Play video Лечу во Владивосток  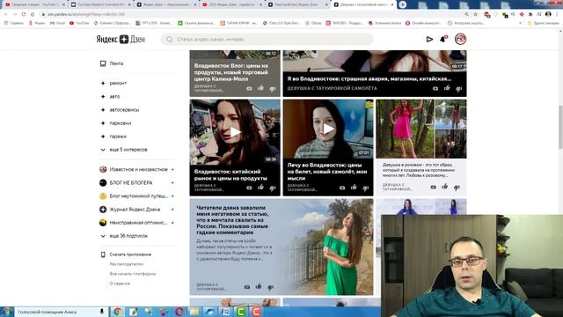click(328, 129)
